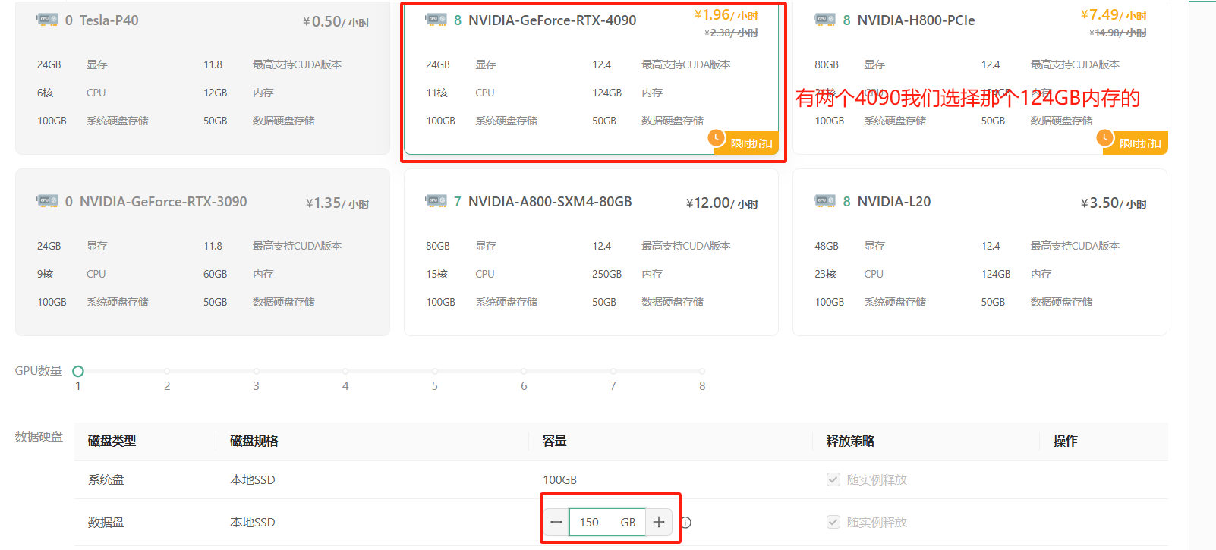Click the 48GB 显存 value on the L20 card
The height and width of the screenshot is (550, 1216).
[827, 246]
